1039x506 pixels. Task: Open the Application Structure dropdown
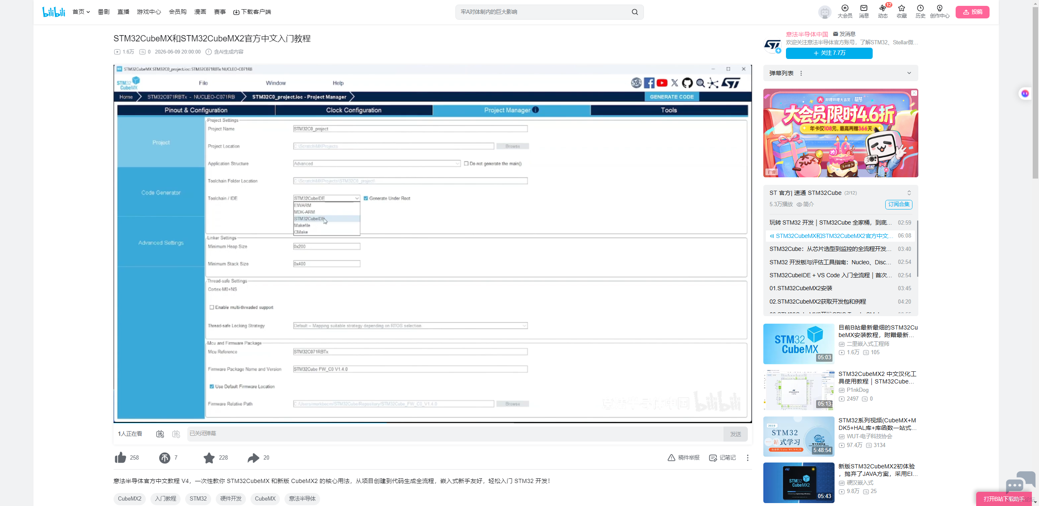coord(377,164)
